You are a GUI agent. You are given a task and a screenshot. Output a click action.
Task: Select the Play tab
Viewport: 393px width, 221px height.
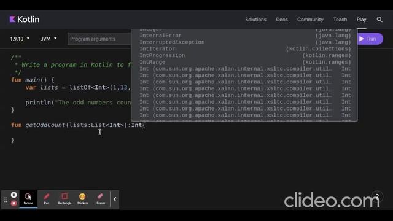point(361,20)
